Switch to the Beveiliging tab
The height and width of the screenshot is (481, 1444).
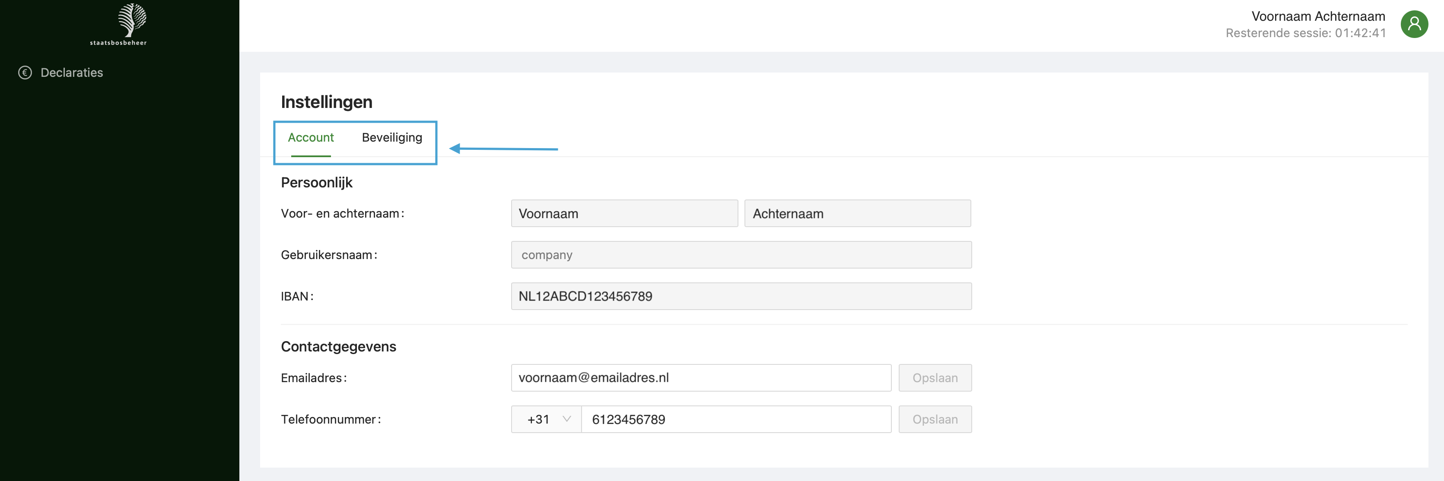point(392,137)
